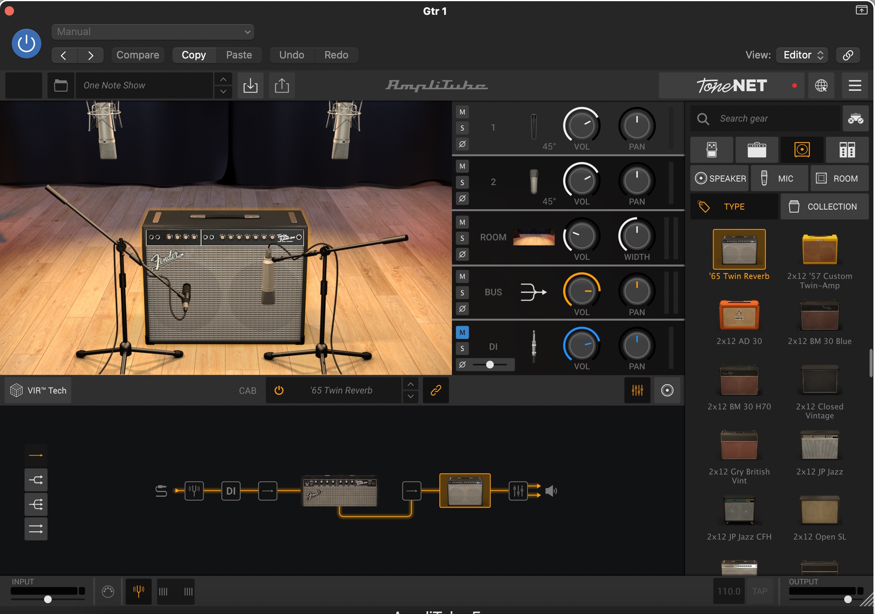The height and width of the screenshot is (614, 875).
Task: Solo mic channel 1
Action: pyautogui.click(x=462, y=128)
